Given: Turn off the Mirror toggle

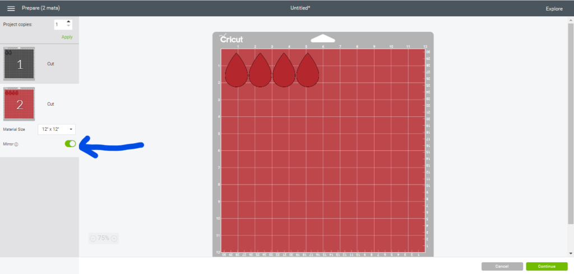Looking at the screenshot, I should pyautogui.click(x=70, y=144).
